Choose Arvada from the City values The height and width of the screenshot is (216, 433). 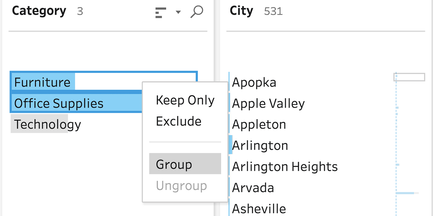point(253,188)
